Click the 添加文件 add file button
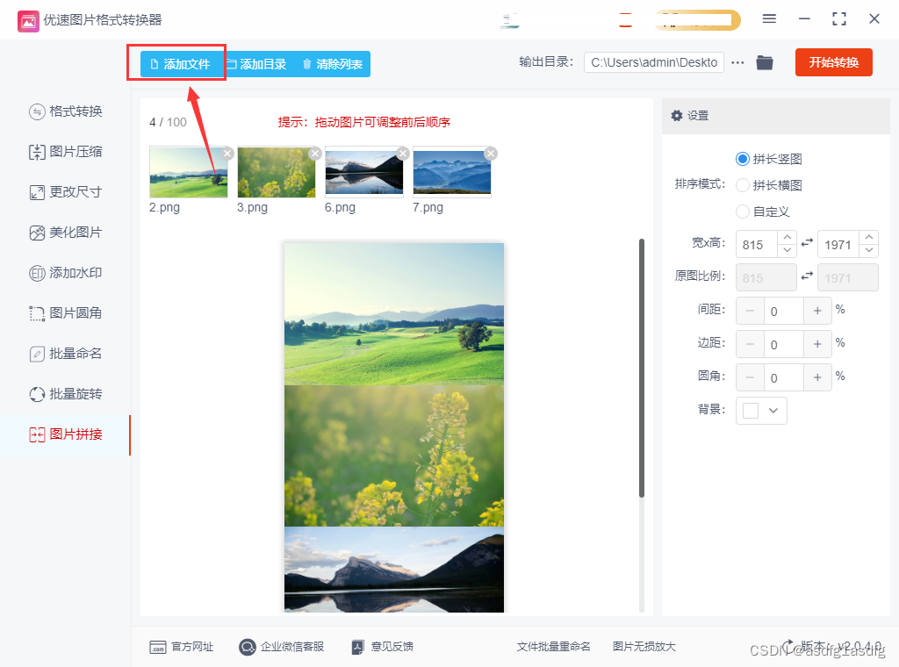899x667 pixels. click(181, 63)
